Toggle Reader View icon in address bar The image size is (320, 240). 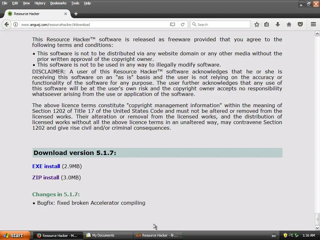[x=172, y=24]
